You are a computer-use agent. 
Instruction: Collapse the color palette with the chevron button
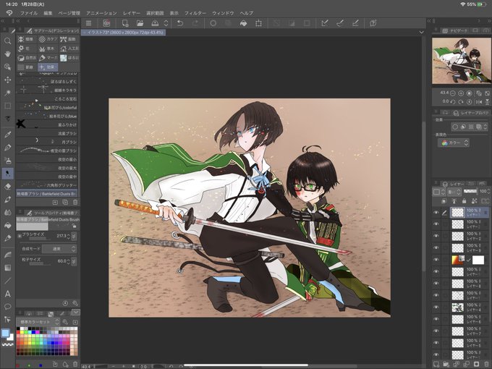(76, 313)
